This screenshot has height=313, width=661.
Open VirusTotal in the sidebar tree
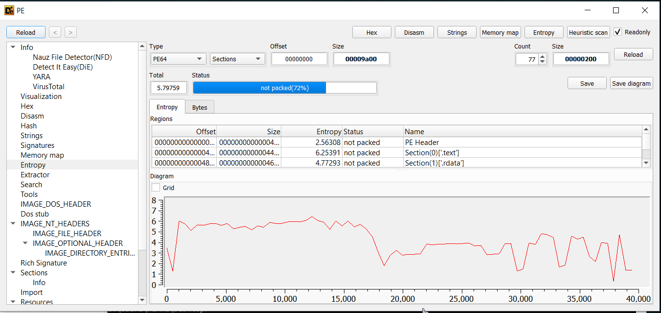tap(48, 87)
